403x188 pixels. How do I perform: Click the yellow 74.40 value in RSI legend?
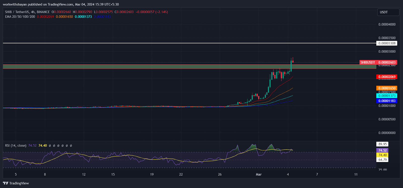click(x=43, y=145)
